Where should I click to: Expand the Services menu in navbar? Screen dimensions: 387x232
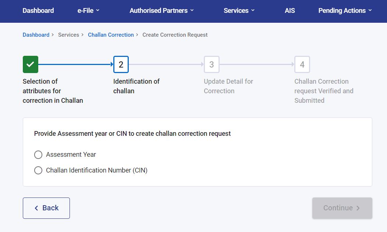coord(239,11)
